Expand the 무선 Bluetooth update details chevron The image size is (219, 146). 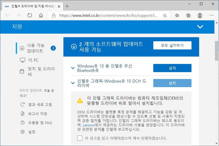pyautogui.click(x=73, y=68)
